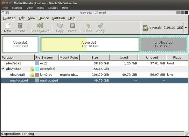This screenshot has width=189, height=137.
Task: Click the lock icon on /dev/sda2 row
Action: (x=32, y=69)
